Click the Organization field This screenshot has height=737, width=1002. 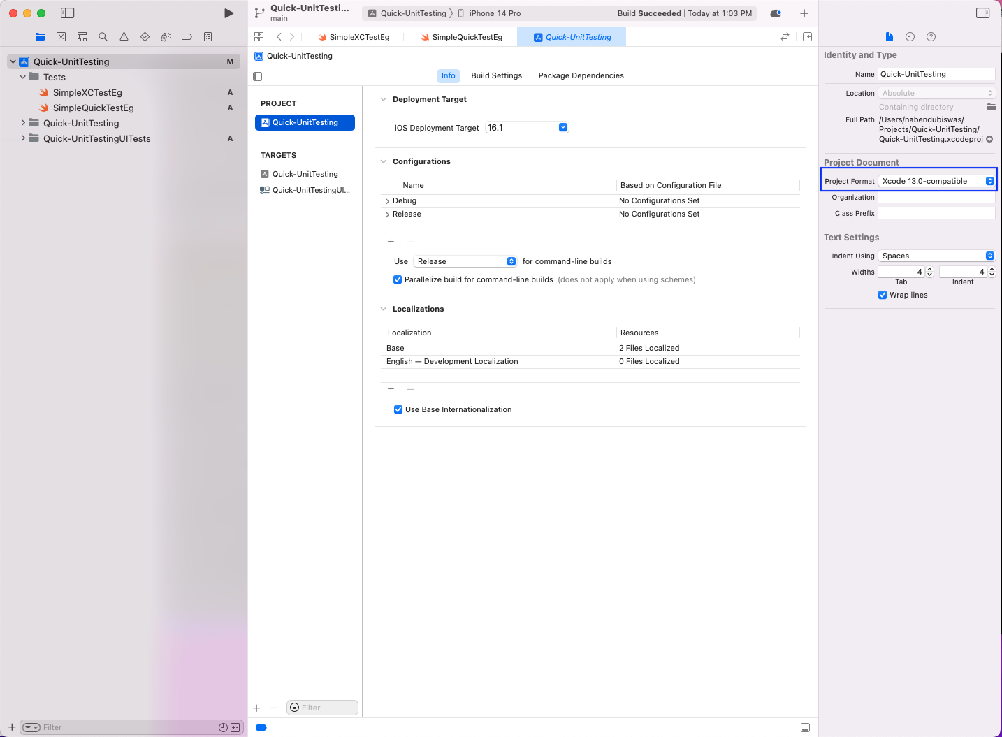[x=936, y=198]
